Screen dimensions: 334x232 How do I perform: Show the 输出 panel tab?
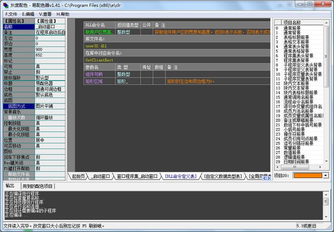tap(10, 186)
